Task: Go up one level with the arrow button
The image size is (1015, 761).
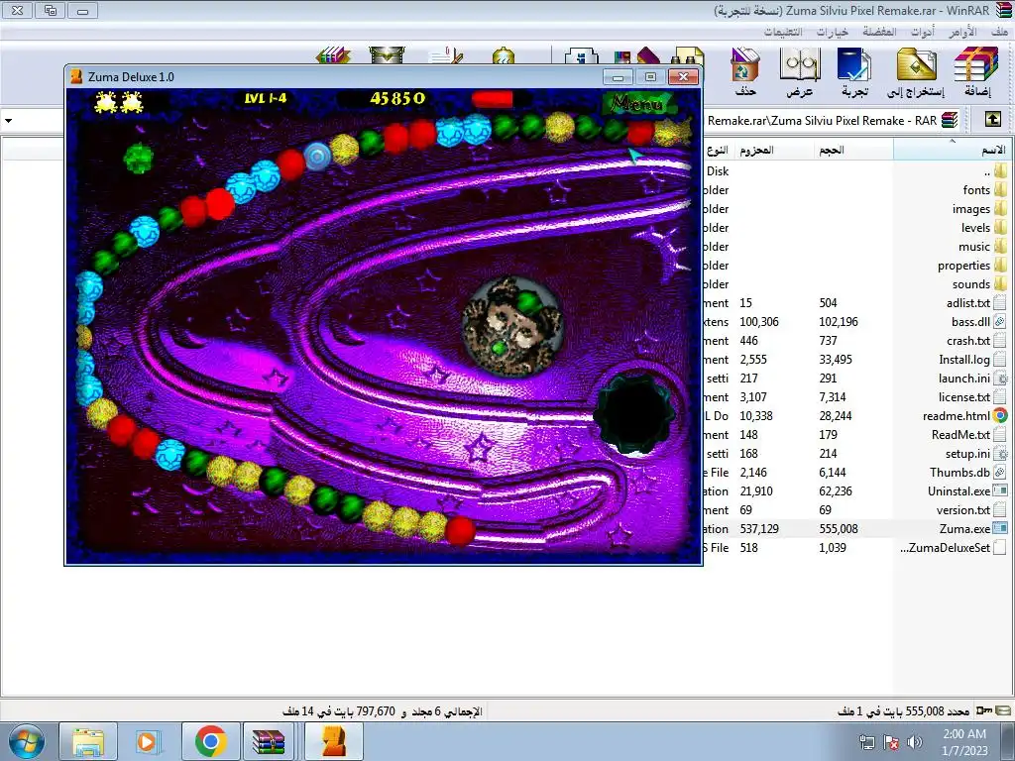Action: (992, 120)
